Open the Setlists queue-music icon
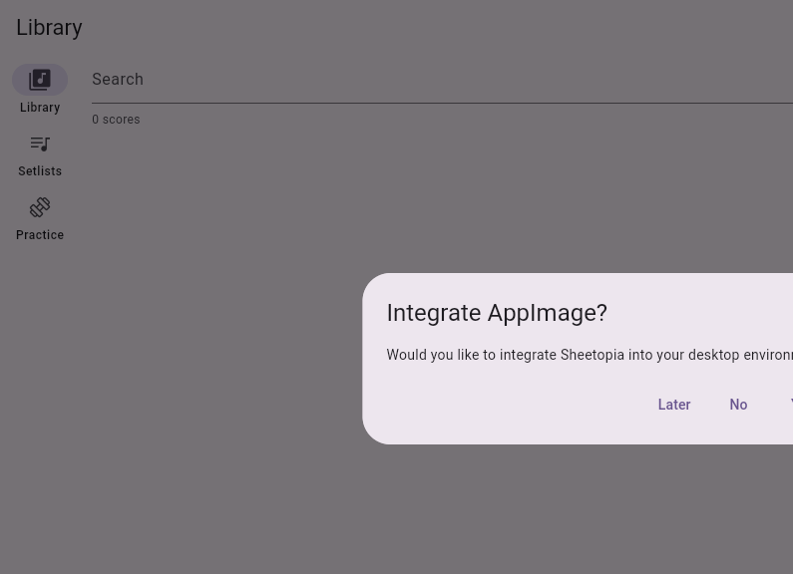Image resolution: width=793 pixels, height=574 pixels. [40, 144]
